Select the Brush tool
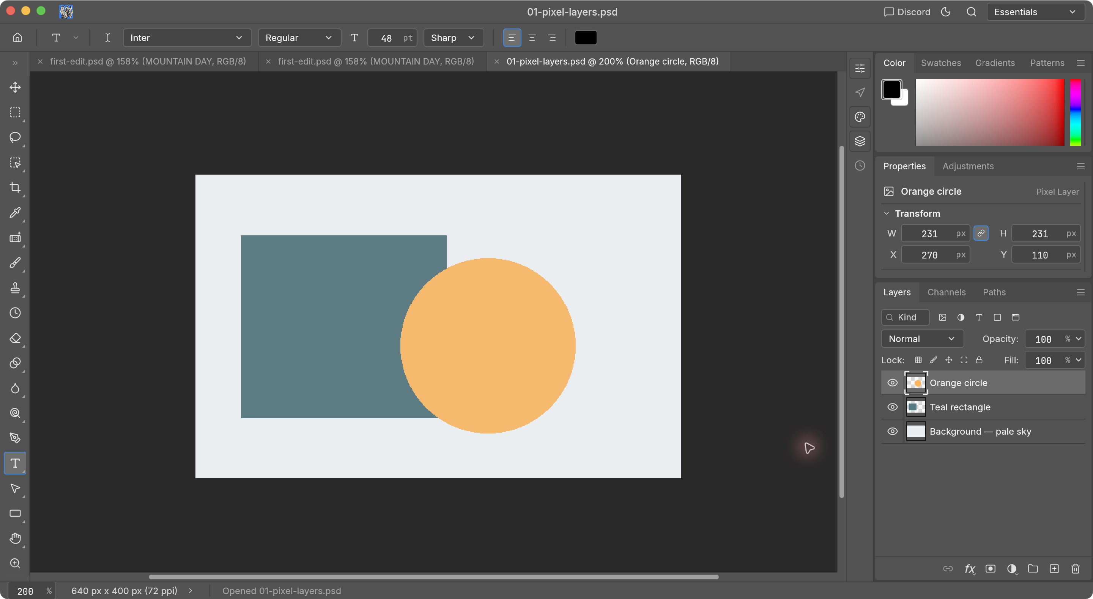 15,263
